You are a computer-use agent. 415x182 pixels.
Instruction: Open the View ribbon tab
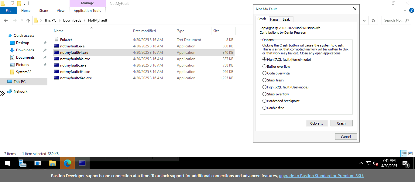[61, 11]
